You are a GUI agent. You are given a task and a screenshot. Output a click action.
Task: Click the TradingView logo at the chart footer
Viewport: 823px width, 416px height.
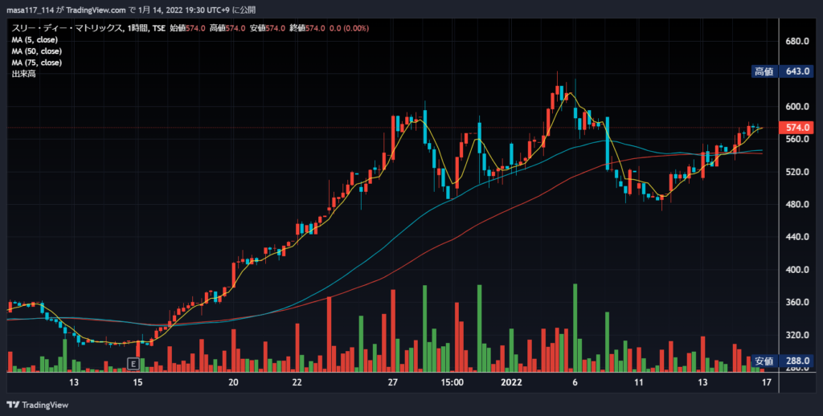[x=37, y=405]
